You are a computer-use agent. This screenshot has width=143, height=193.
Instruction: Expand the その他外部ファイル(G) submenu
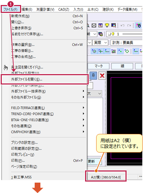point(83,97)
